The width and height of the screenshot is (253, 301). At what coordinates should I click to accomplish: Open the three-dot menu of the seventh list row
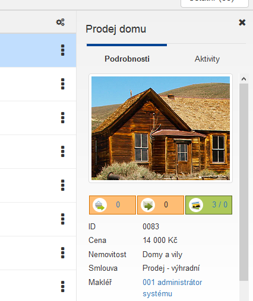click(62, 253)
